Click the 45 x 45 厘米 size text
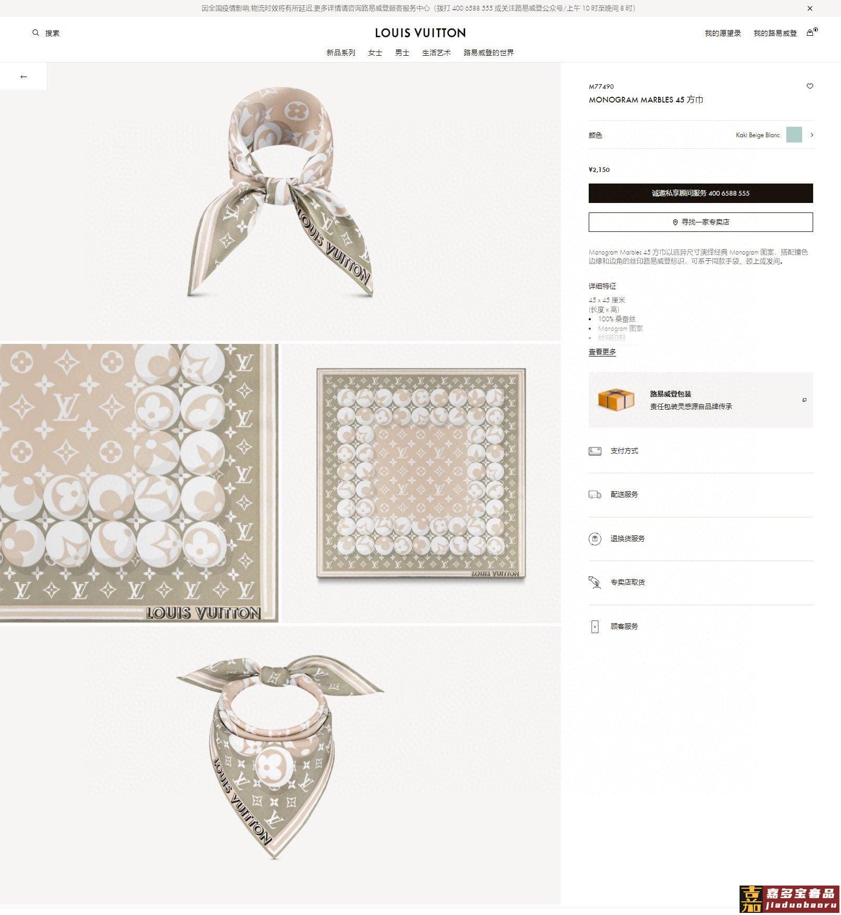This screenshot has width=841, height=915. point(607,300)
